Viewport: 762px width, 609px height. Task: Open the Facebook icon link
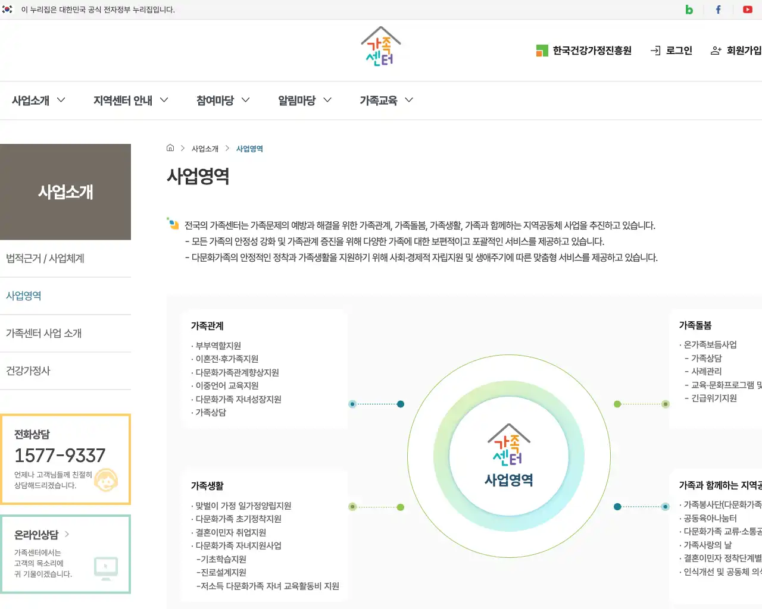point(718,10)
